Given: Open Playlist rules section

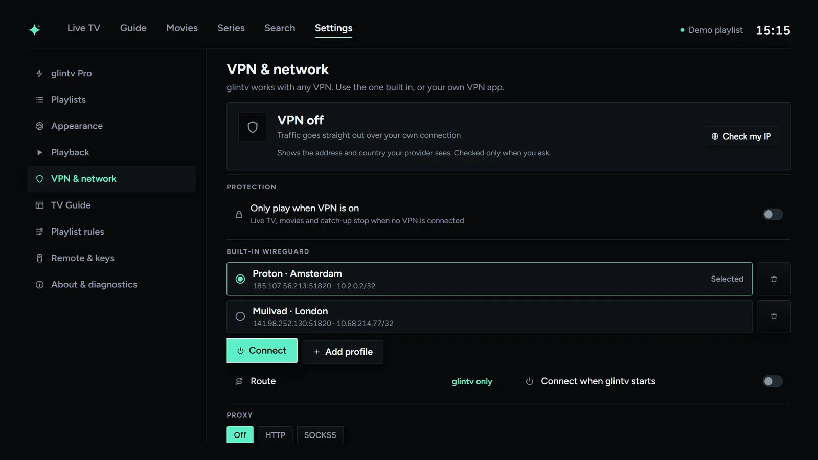Looking at the screenshot, I should (111, 232).
